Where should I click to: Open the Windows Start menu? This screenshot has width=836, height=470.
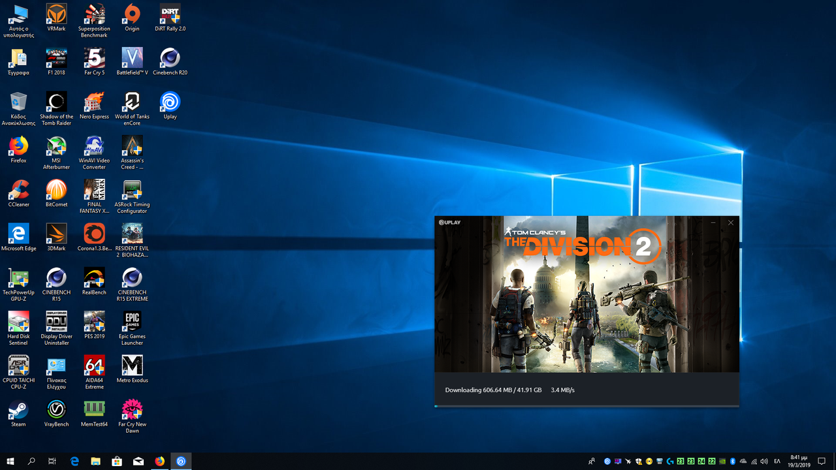click(x=10, y=462)
